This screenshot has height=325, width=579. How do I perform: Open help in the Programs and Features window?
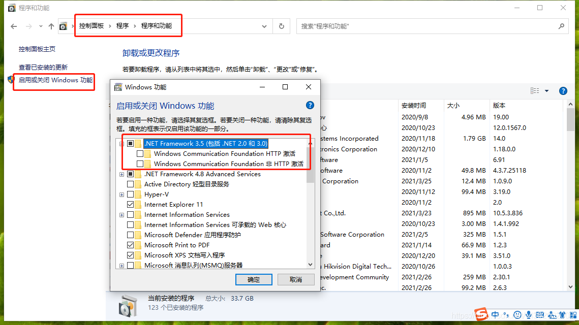[563, 91]
